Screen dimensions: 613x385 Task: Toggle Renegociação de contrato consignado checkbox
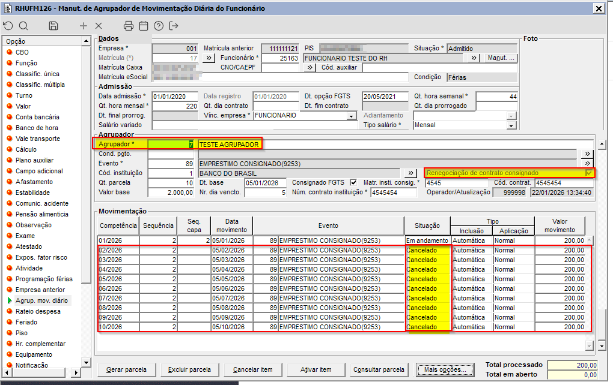click(589, 173)
